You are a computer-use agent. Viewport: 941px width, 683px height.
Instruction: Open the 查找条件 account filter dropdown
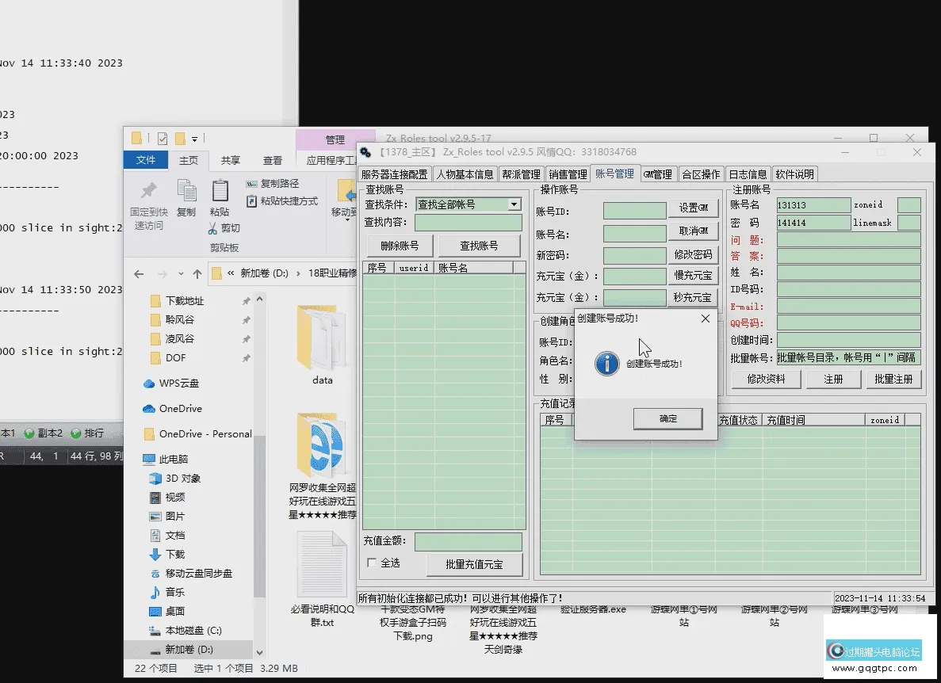pyautogui.click(x=514, y=204)
